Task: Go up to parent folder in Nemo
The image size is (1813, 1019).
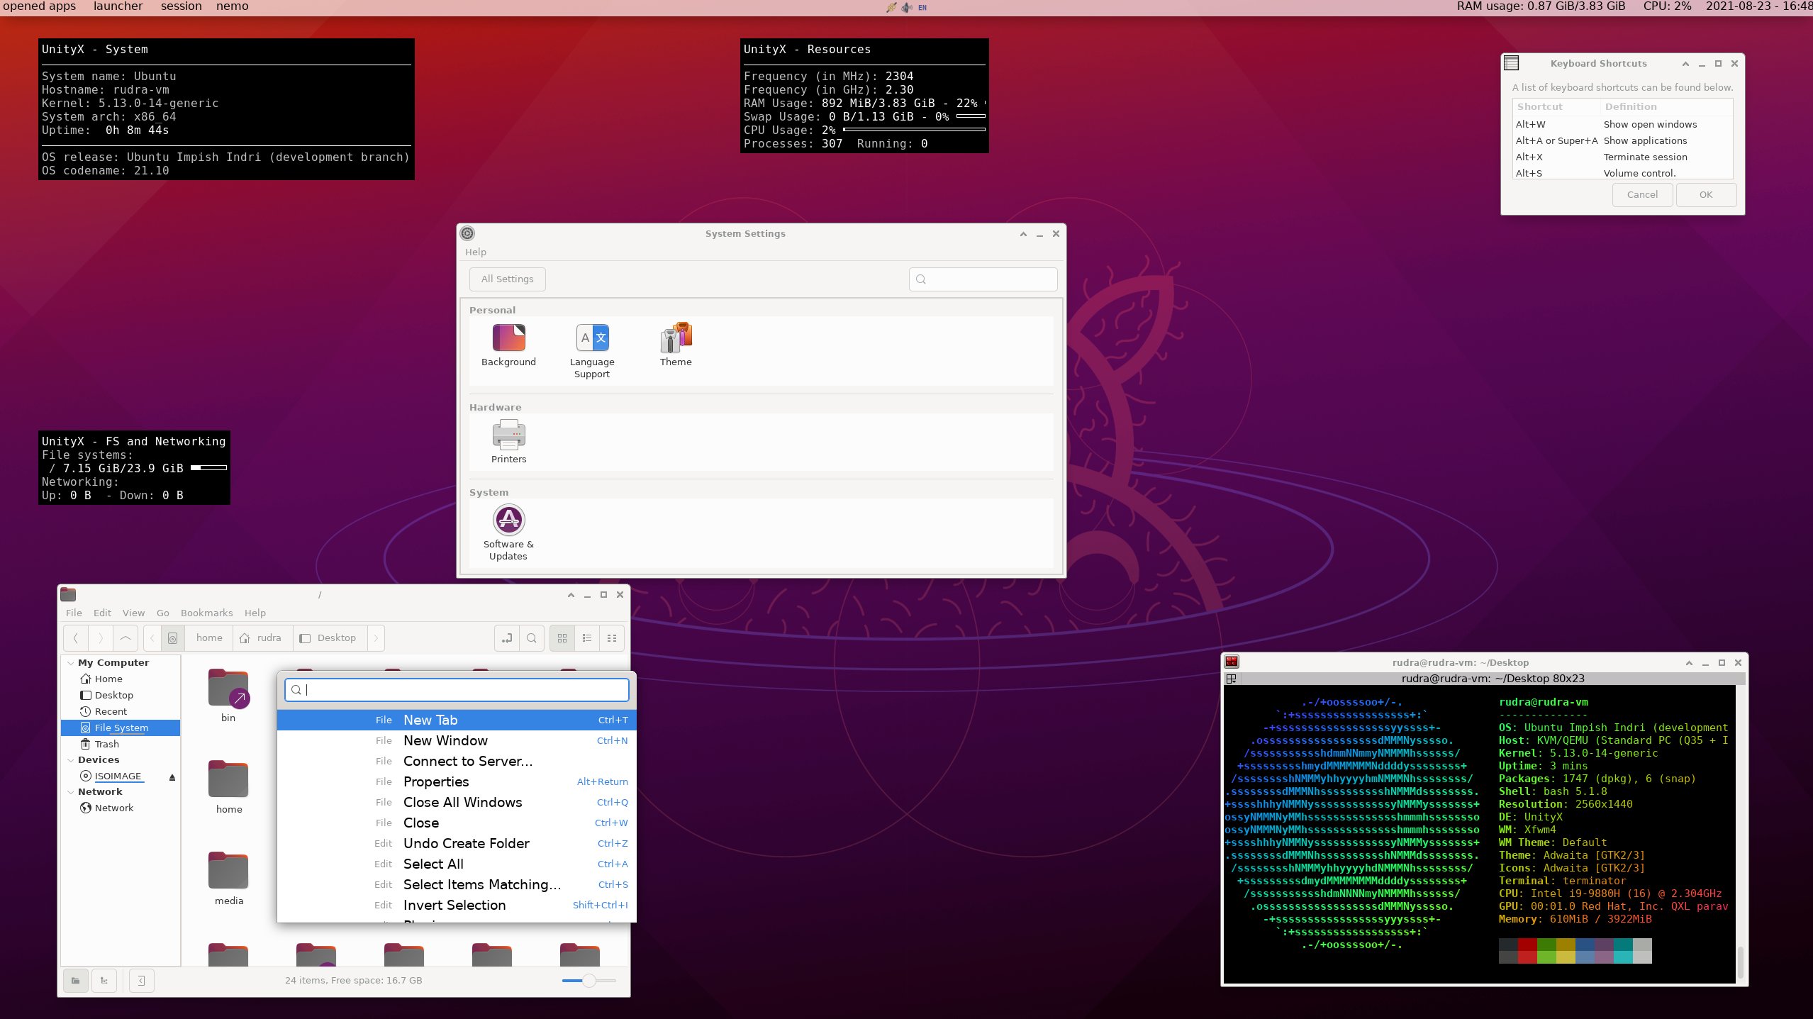Action: (125, 638)
